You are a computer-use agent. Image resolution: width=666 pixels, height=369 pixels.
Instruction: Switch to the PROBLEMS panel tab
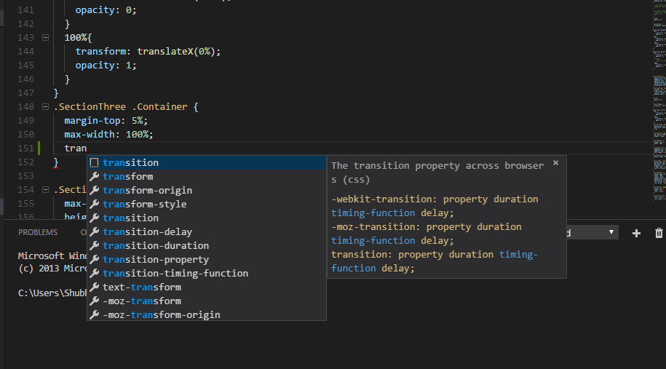coord(38,232)
